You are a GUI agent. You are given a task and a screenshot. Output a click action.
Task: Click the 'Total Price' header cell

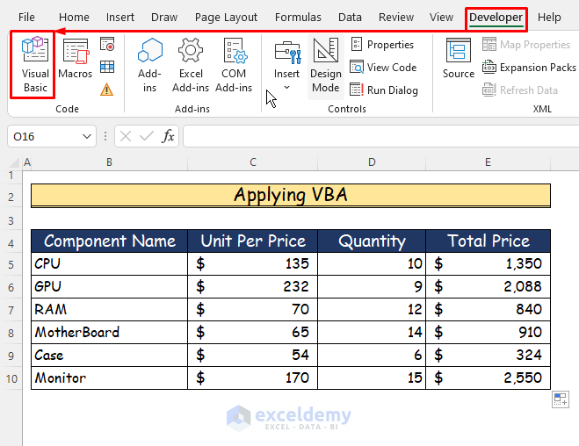[x=489, y=241]
